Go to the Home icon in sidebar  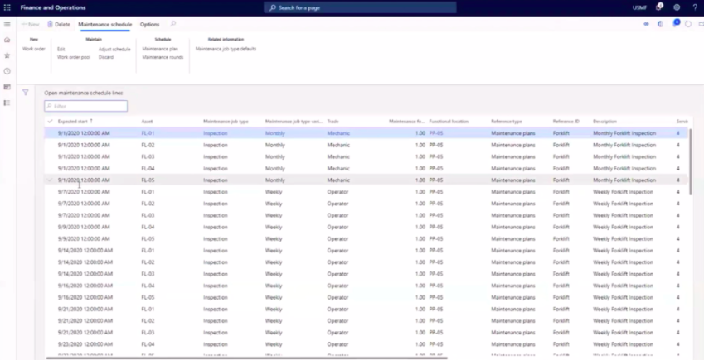pyautogui.click(x=7, y=40)
